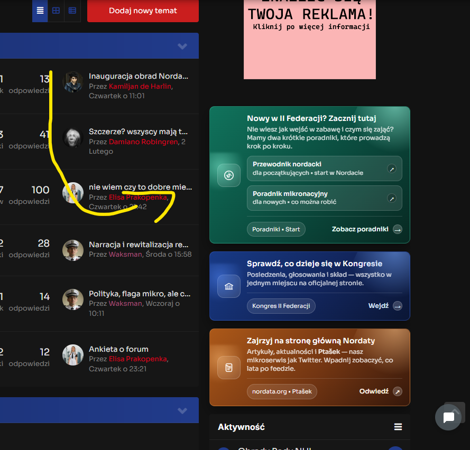Collapse the lower forum category chevron
This screenshot has height=450, width=470.
[182, 411]
